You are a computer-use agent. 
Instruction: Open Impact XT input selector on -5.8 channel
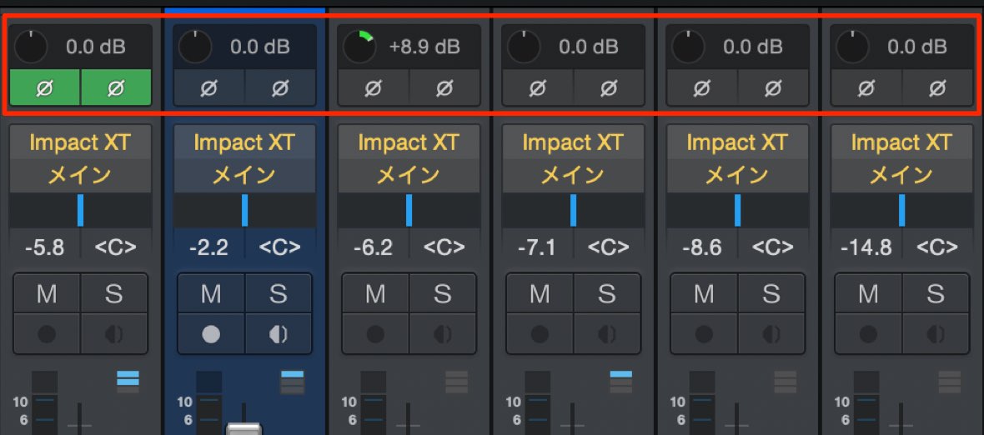(80, 142)
